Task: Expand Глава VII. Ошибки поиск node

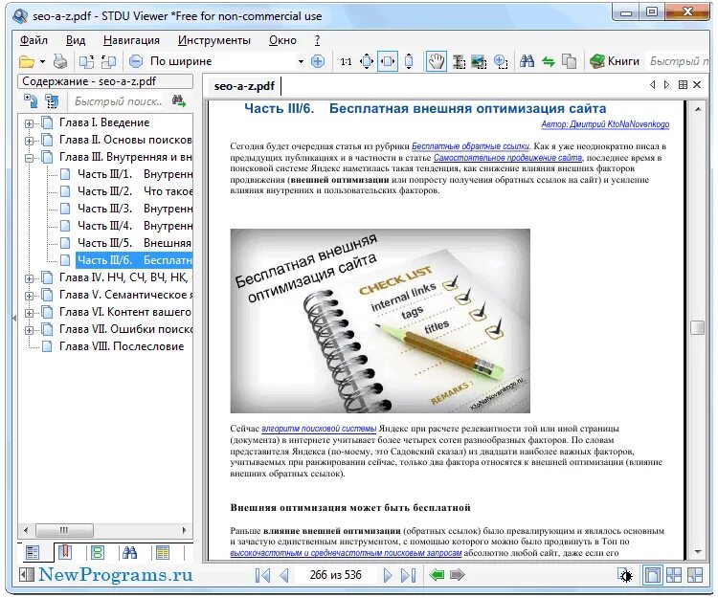Action: (x=29, y=330)
